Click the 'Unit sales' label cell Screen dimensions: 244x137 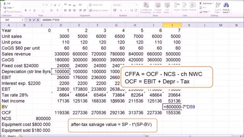pos(12,37)
